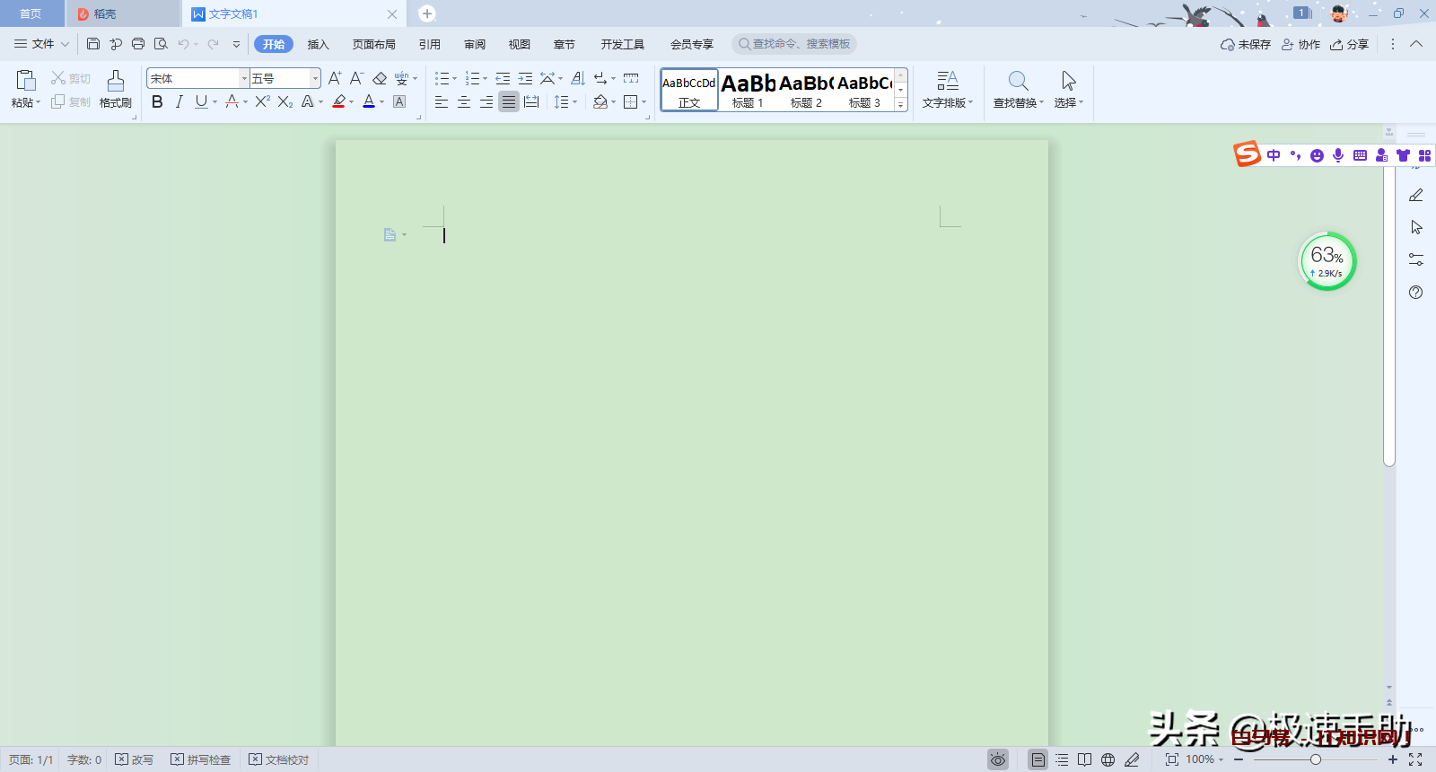Click the italic formatting icon
Viewport: 1436px width, 772px height.
pyautogui.click(x=179, y=102)
